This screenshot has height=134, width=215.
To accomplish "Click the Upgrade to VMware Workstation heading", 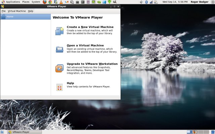I will tap(92, 64).
